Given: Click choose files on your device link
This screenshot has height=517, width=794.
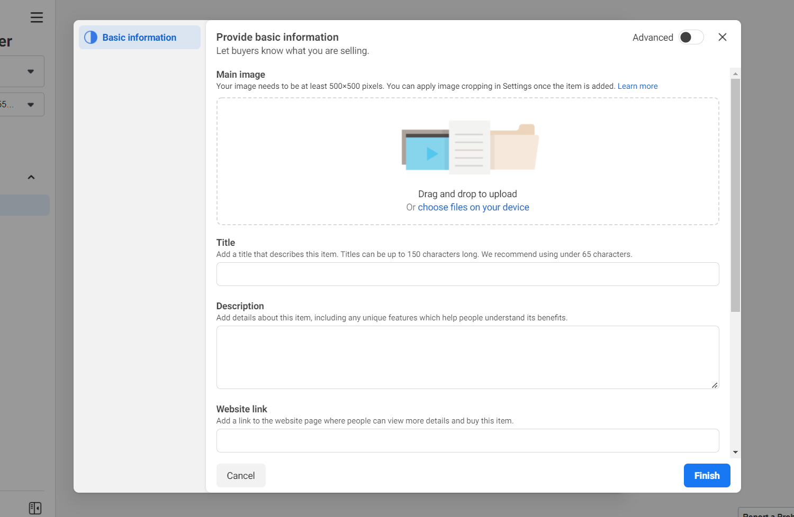Looking at the screenshot, I should [x=473, y=207].
